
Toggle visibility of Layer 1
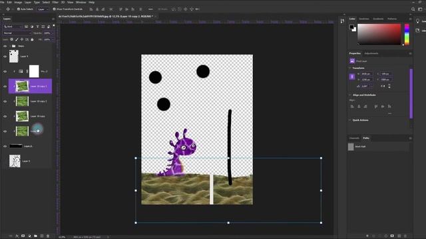tap(5, 56)
